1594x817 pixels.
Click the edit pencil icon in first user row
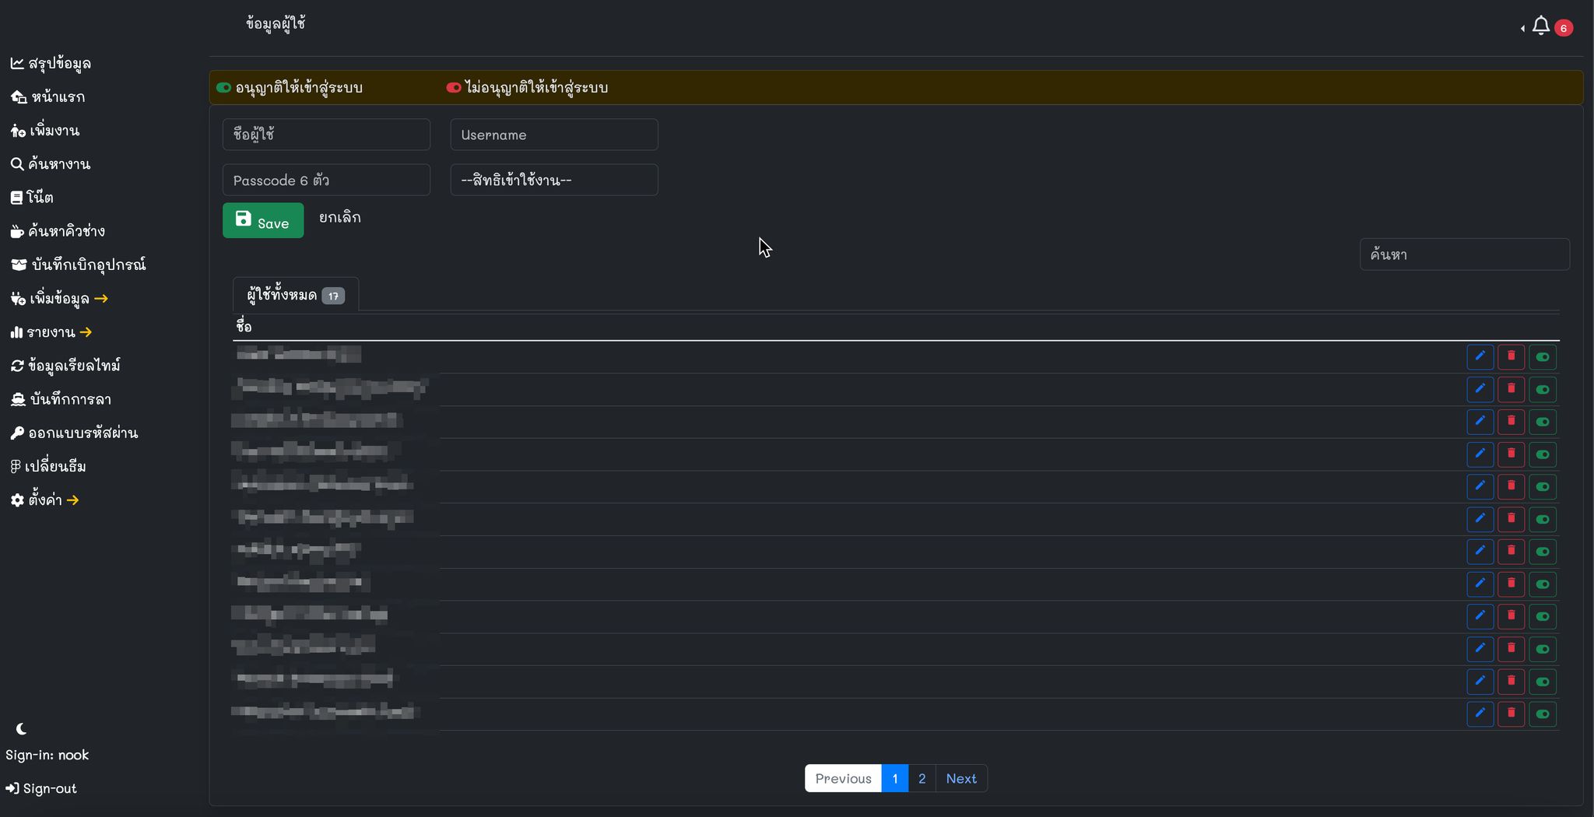(1480, 356)
